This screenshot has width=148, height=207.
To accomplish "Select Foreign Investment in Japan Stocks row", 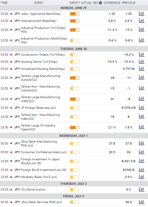I will [x=74, y=161].
